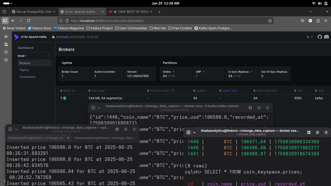Screen dimensions: 331x186
Task: Add new tab in cqlsh terminal window
Action: [189, 132]
